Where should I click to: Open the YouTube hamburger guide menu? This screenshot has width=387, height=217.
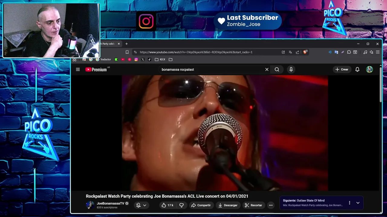click(x=78, y=69)
